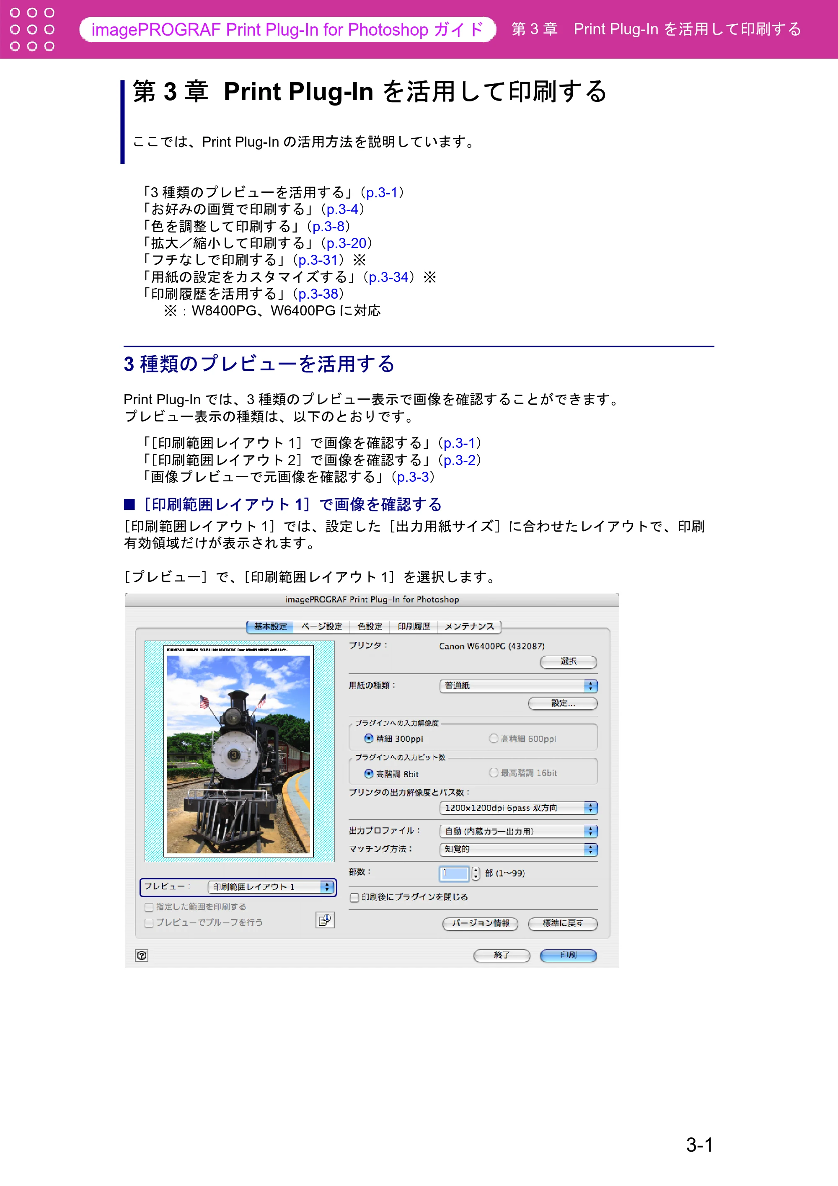Image resolution: width=838 pixels, height=1186 pixels.
Task: Open link p.3-3 for 画像プレビューで元画像を確認する
Action: 413,477
